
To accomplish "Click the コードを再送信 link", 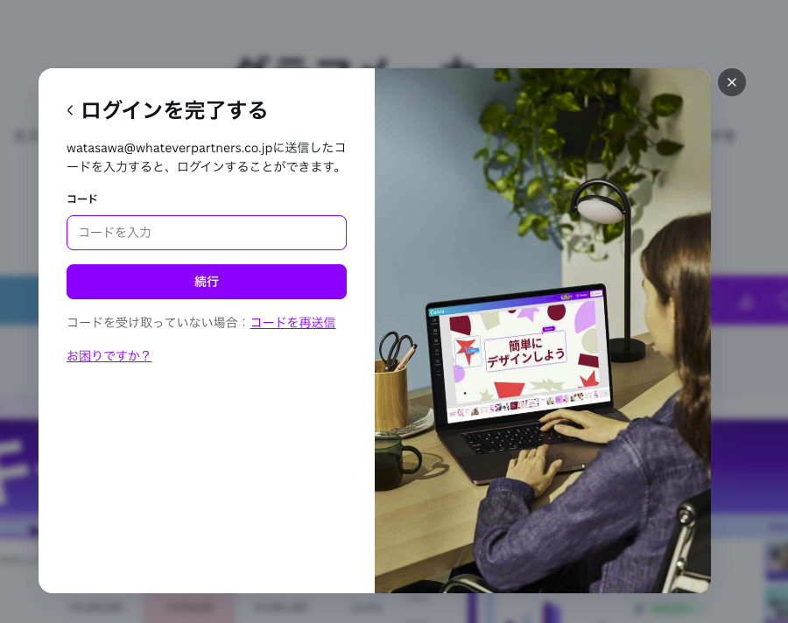I will click(x=292, y=322).
